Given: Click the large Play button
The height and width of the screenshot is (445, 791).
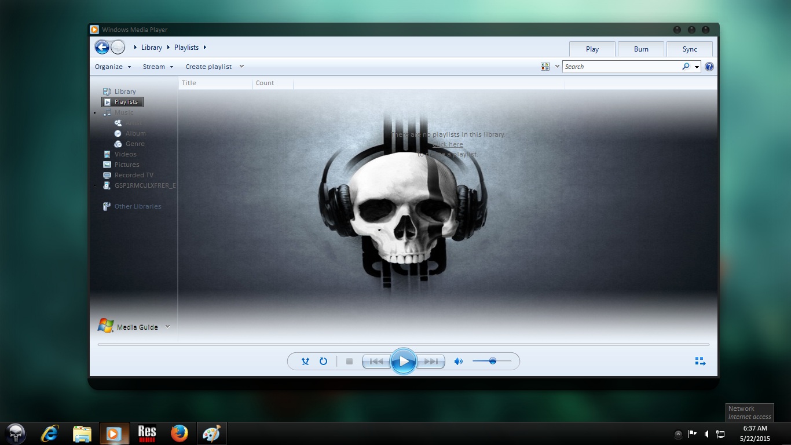Looking at the screenshot, I should [404, 362].
